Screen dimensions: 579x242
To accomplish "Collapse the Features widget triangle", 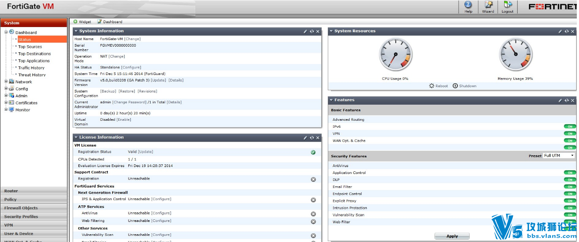I will (331, 100).
